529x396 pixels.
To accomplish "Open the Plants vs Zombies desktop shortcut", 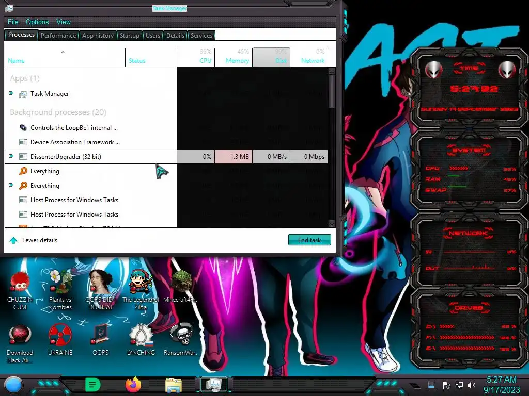I will pos(60,290).
